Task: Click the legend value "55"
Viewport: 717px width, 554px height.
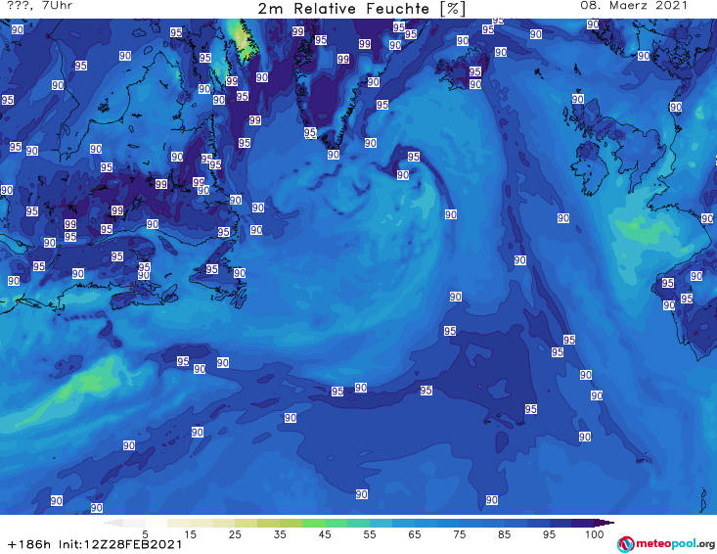Action: click(370, 534)
